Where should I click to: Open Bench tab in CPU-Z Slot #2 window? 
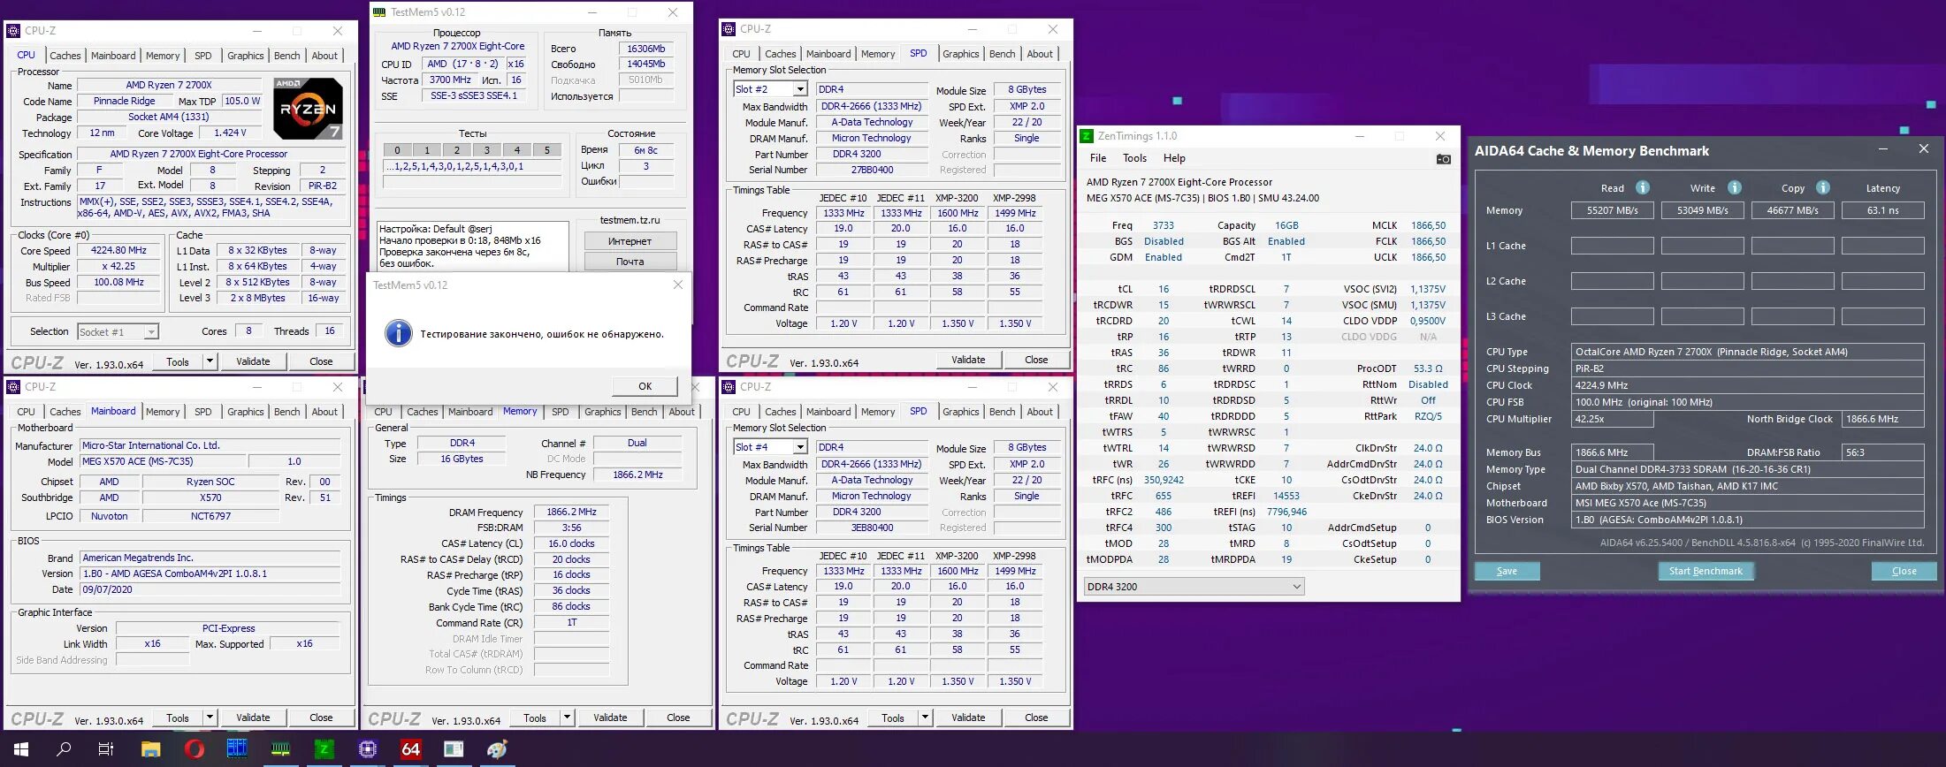(1002, 54)
